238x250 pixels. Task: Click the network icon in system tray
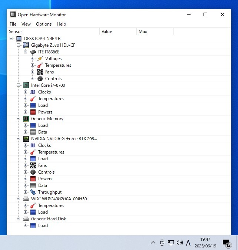pos(171,243)
